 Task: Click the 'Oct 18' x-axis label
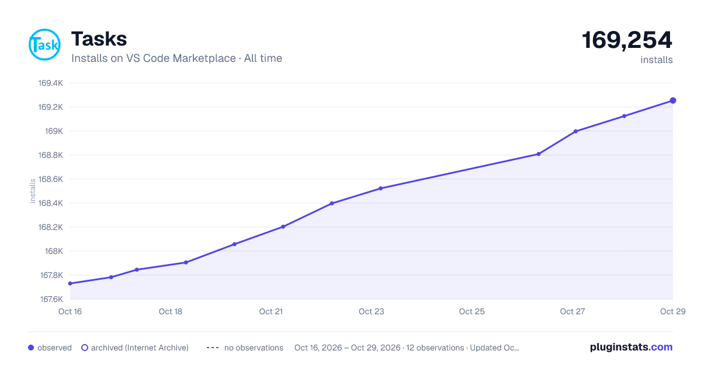tap(171, 311)
